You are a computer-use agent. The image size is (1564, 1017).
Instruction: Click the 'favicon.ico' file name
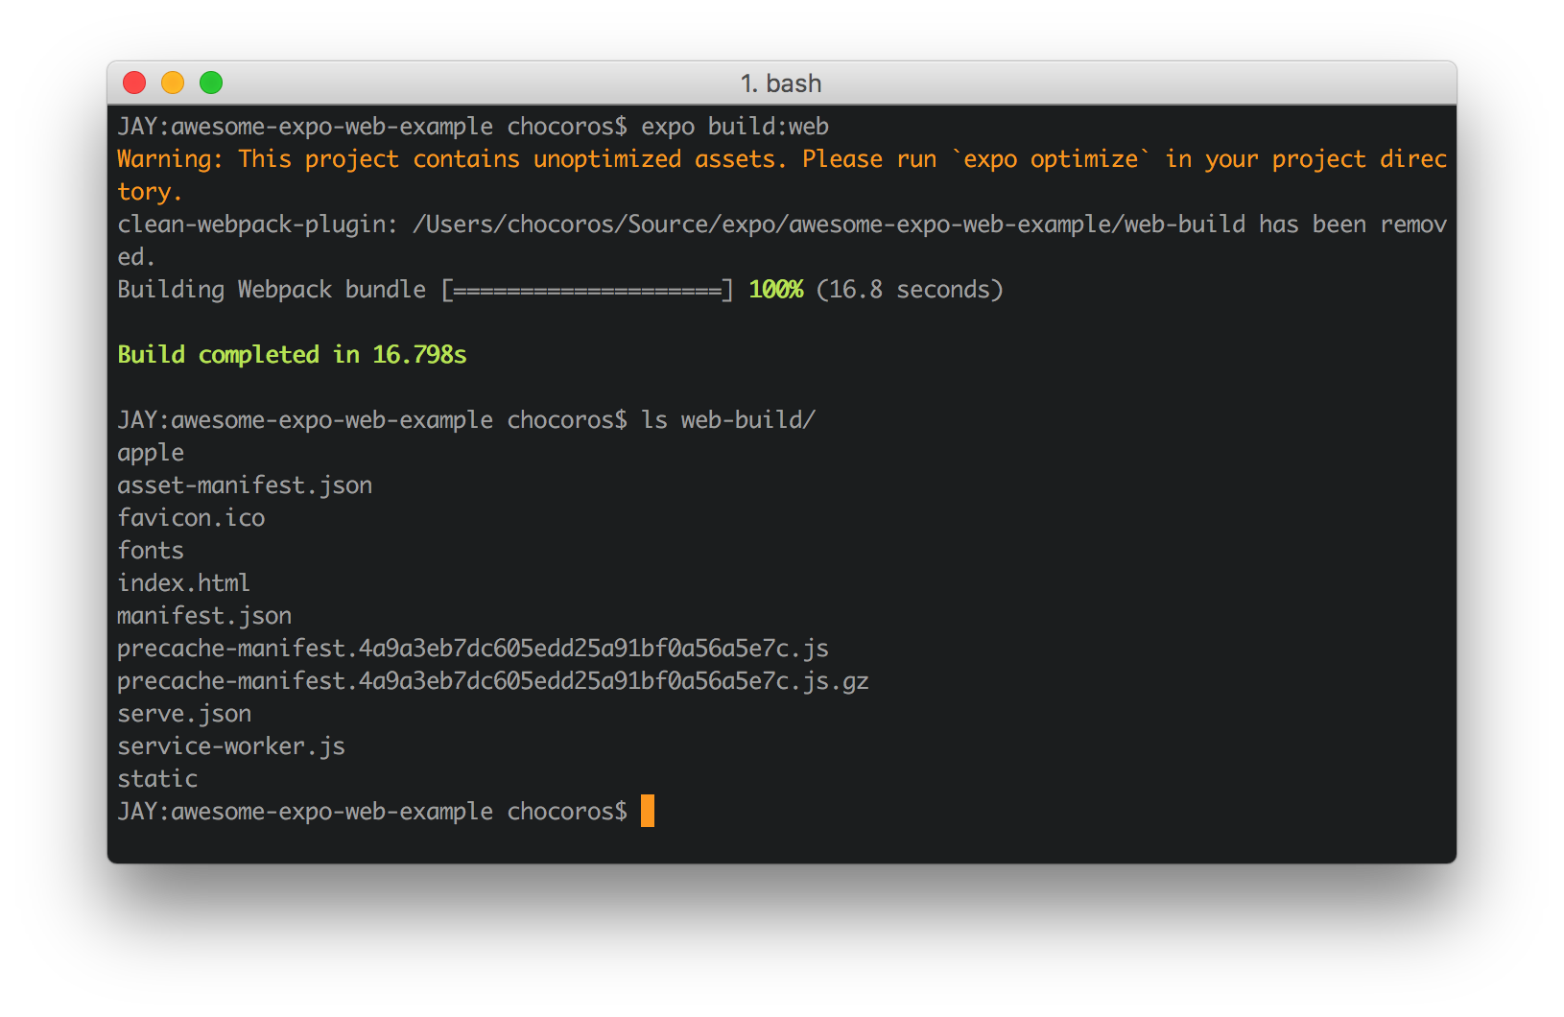(x=191, y=518)
